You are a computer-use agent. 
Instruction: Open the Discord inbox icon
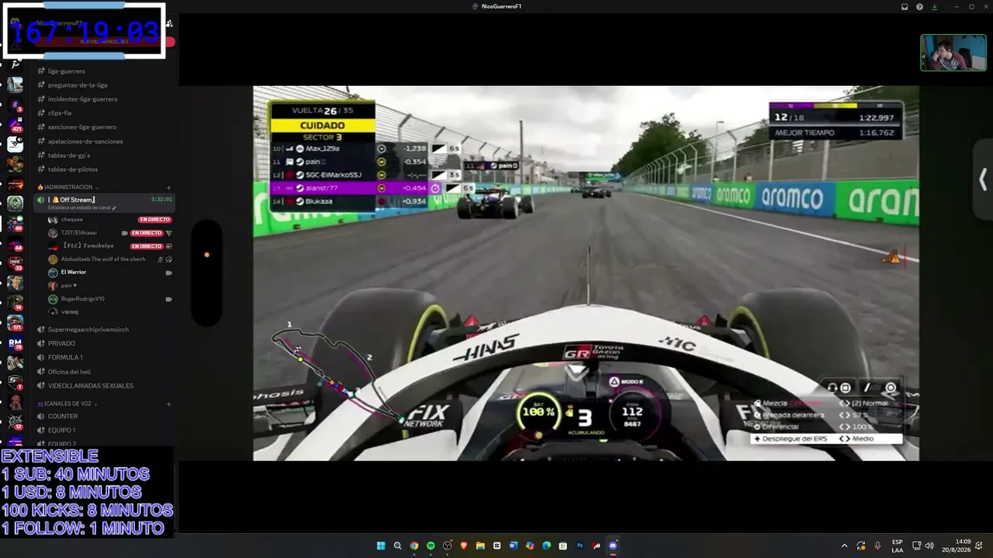[905, 7]
